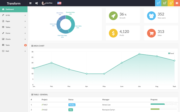Viewport: 180px width, 112px height.
Task: Click the green rocket Growth icon
Action: 113,16
